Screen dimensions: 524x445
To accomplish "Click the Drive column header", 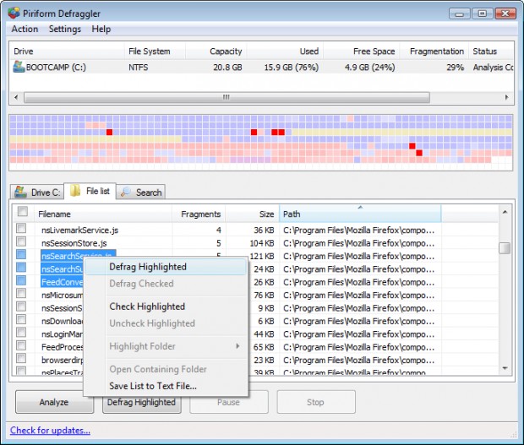I will (x=68, y=52).
